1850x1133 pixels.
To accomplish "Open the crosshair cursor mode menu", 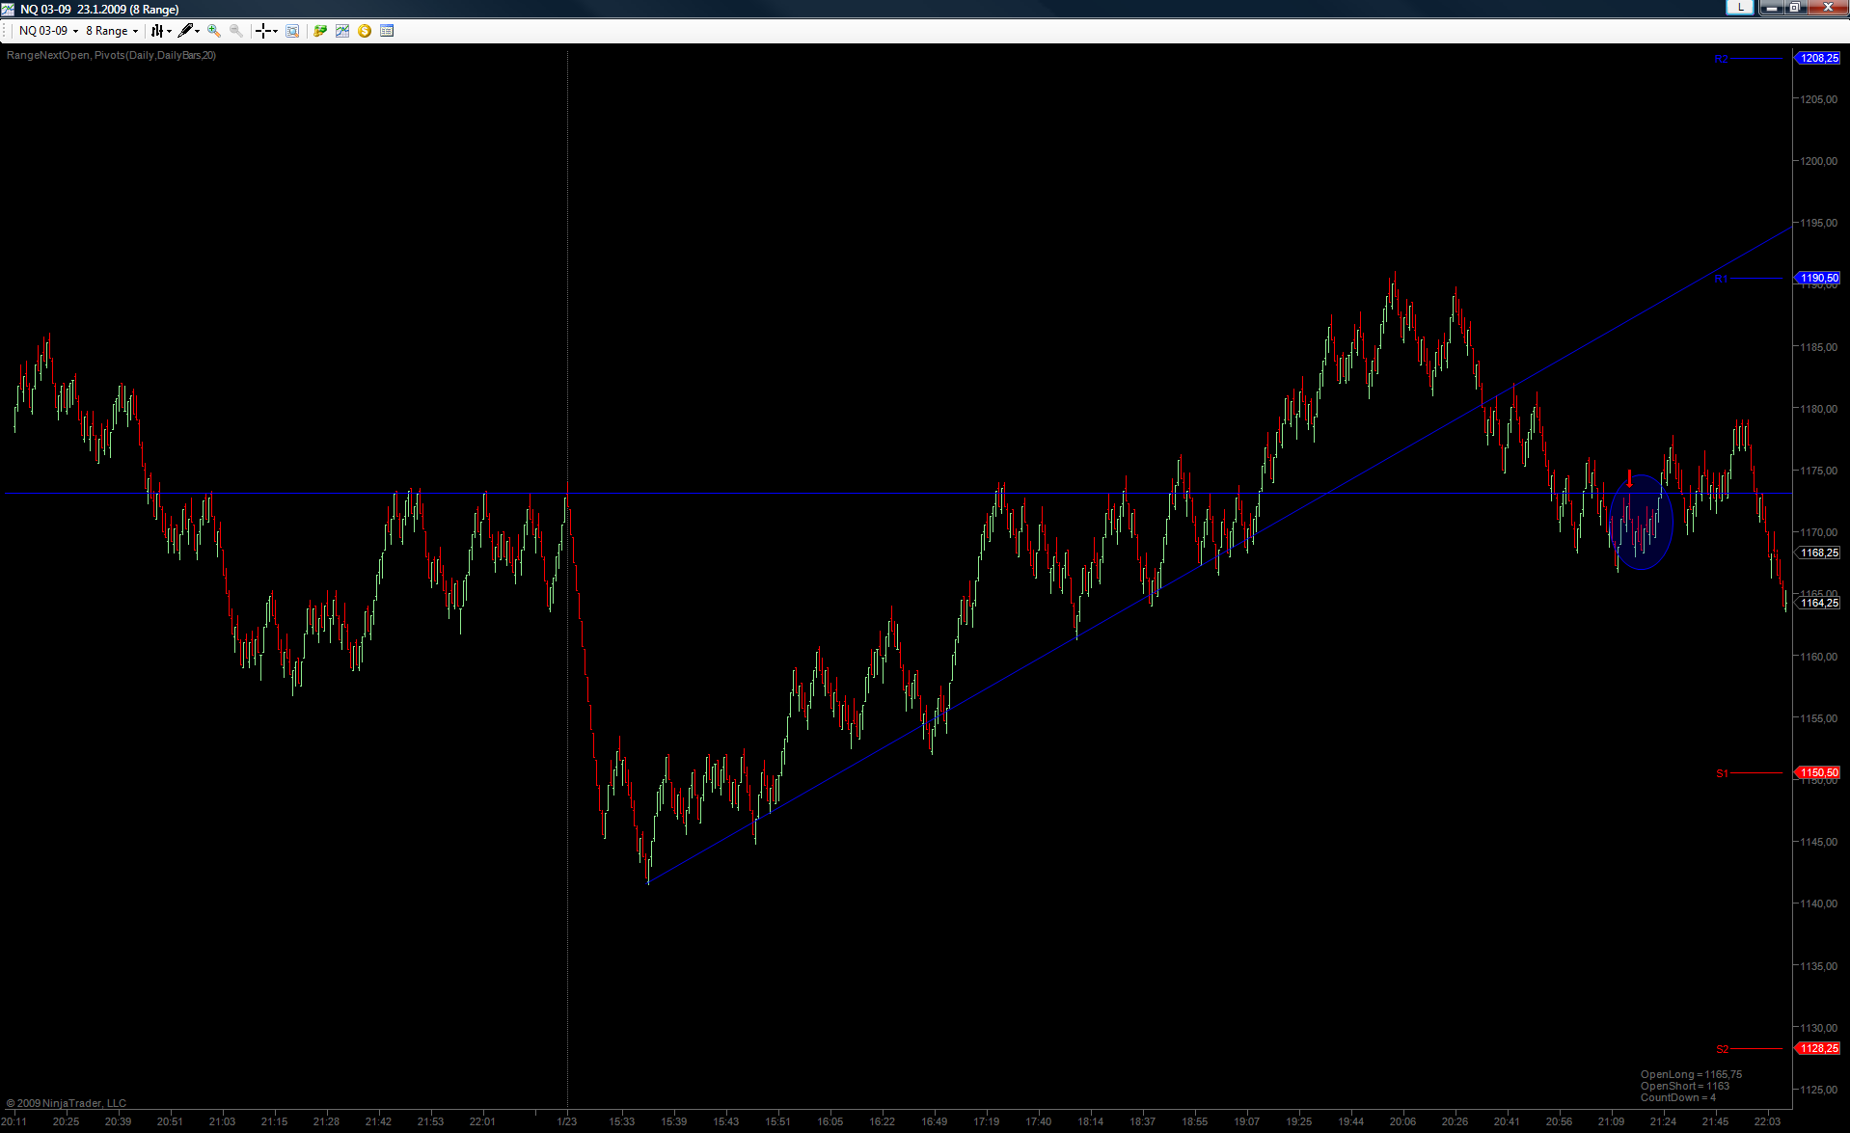I will point(266,31).
